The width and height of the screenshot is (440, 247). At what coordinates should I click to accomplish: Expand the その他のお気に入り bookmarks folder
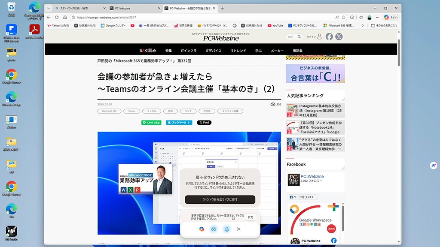384,26
